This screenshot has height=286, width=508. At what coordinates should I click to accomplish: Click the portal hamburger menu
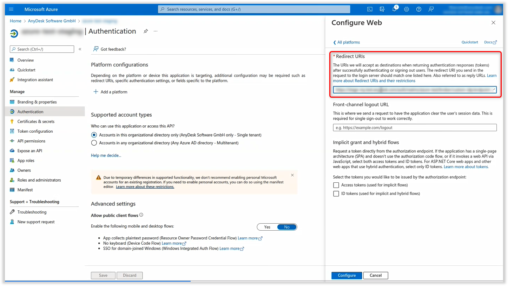pyautogui.click(x=11, y=9)
